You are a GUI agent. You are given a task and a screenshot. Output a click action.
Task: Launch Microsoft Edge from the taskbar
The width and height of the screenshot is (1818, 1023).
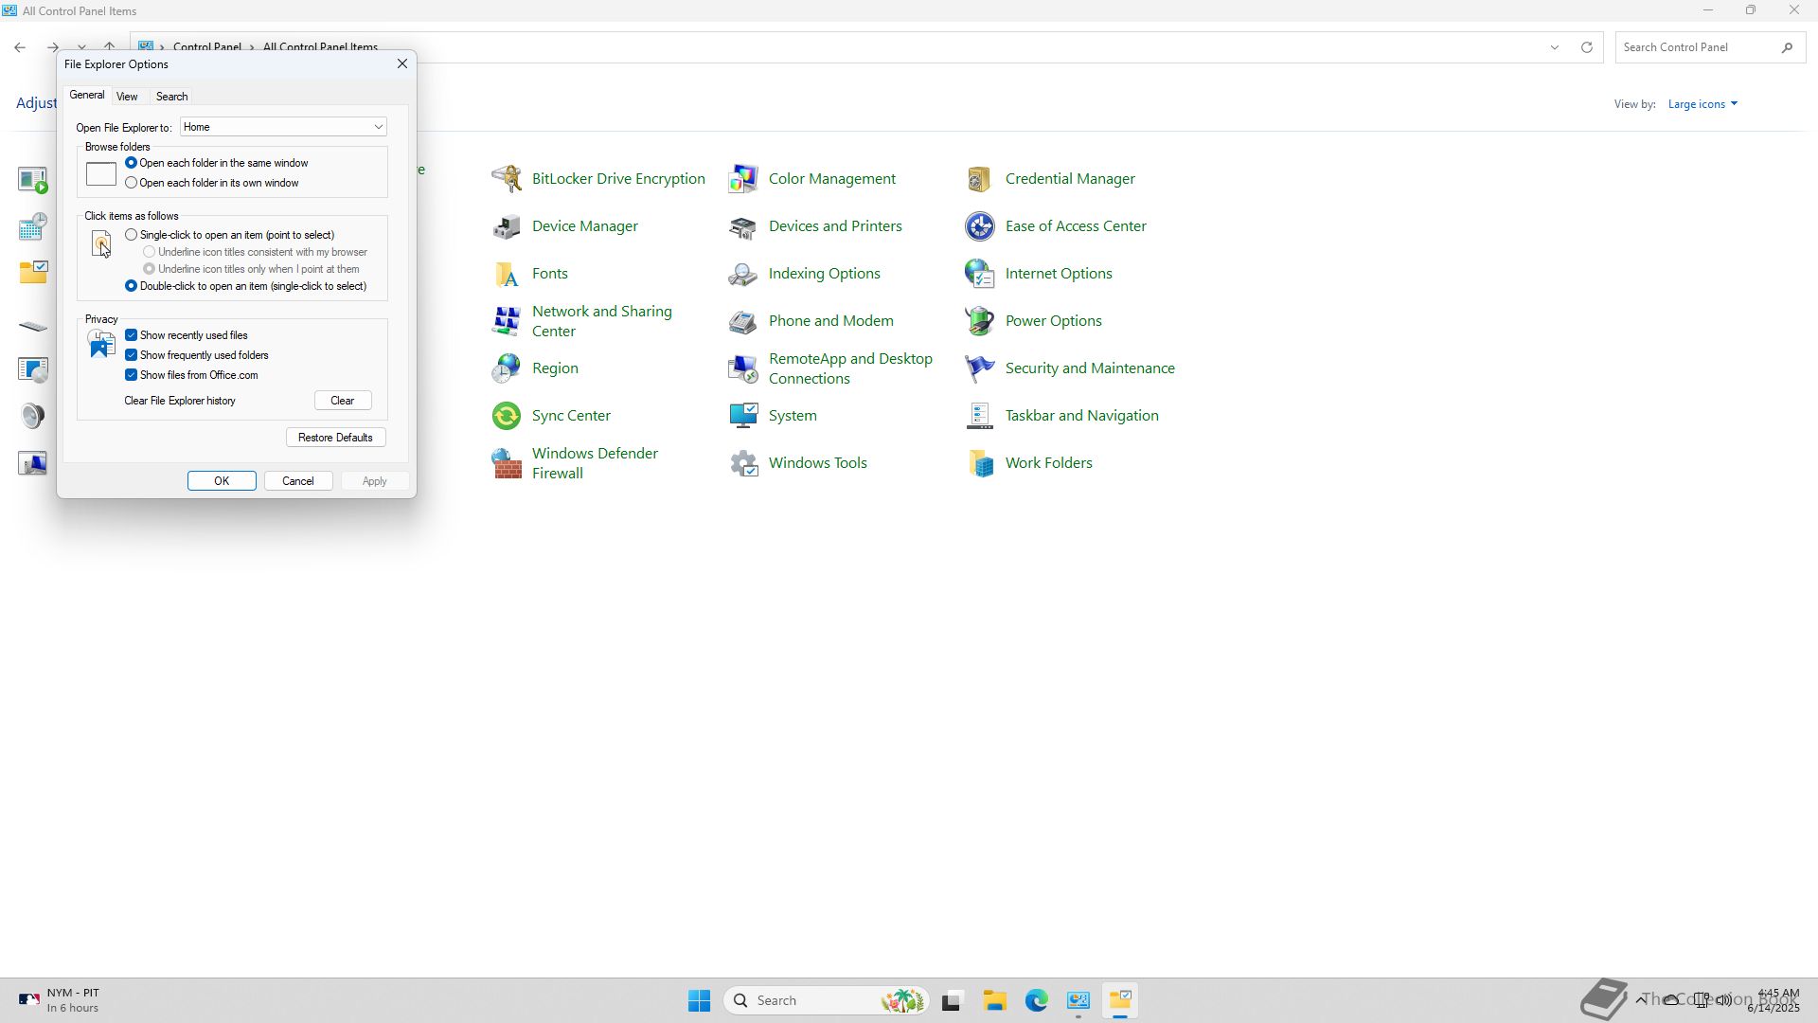coord(1036,1000)
